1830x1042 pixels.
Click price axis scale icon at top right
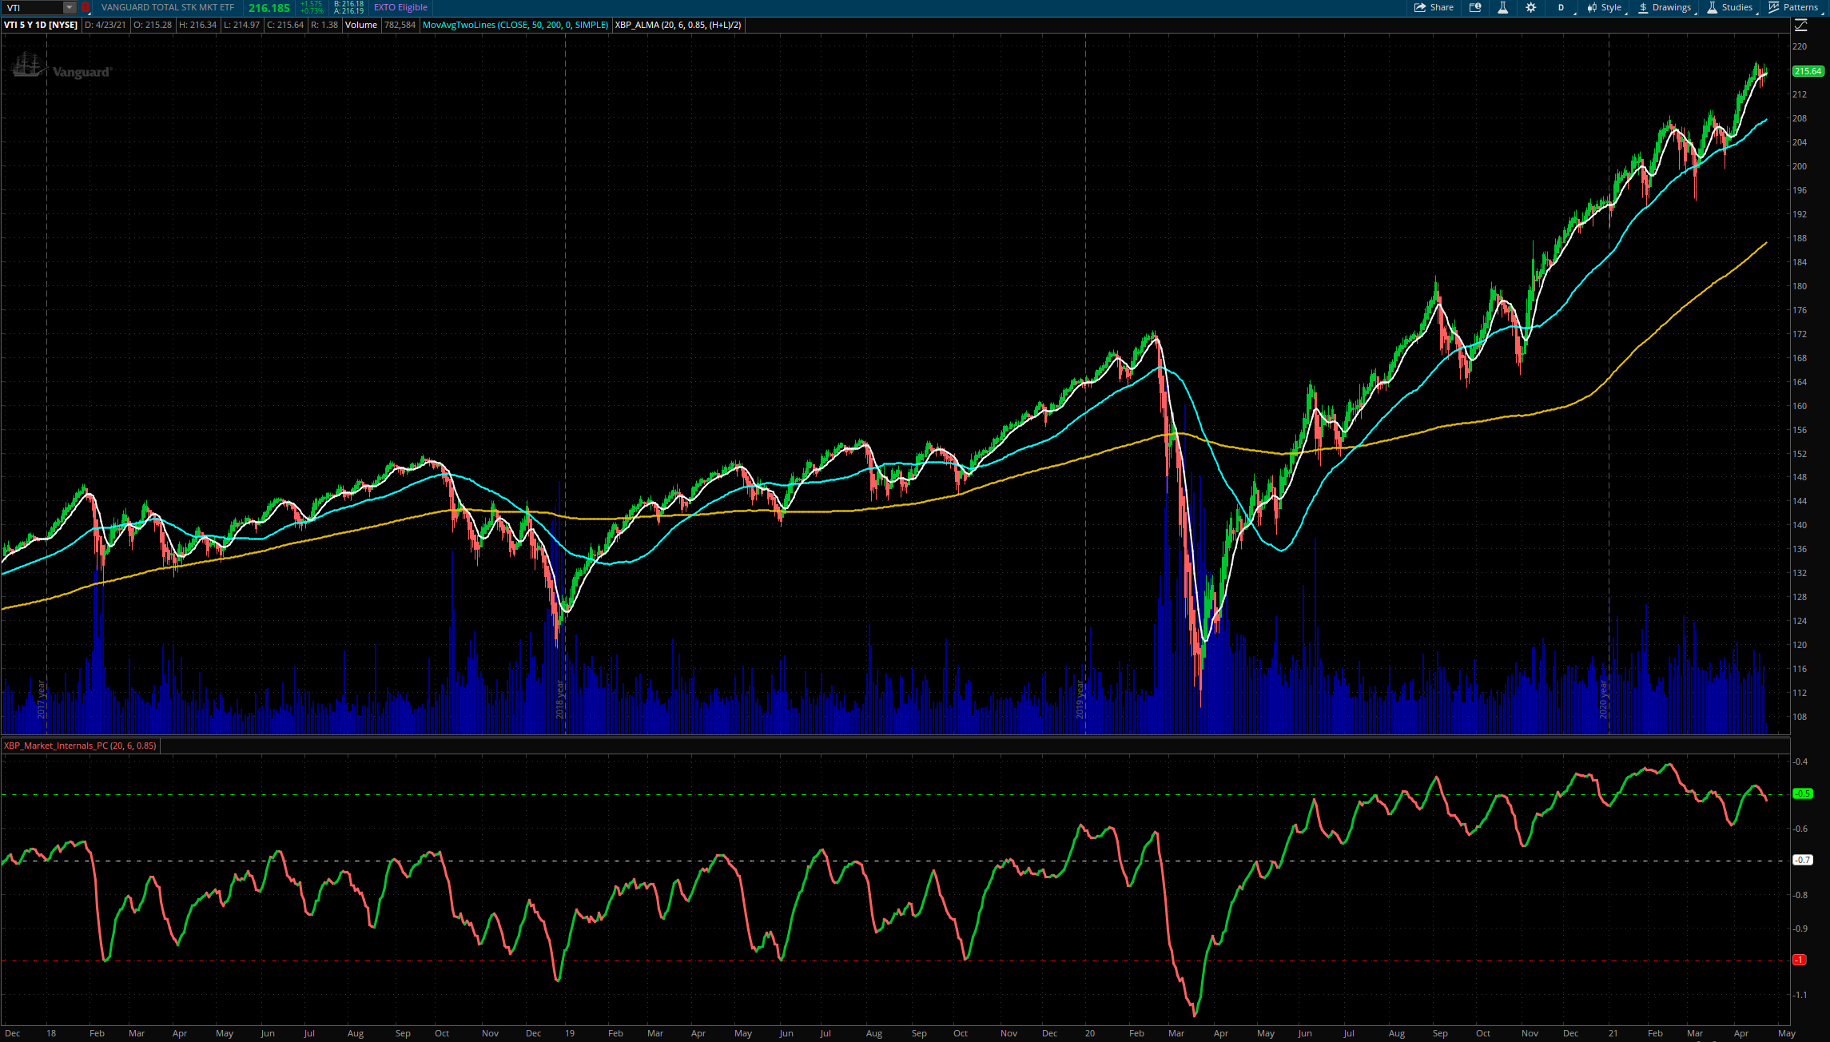click(x=1800, y=25)
